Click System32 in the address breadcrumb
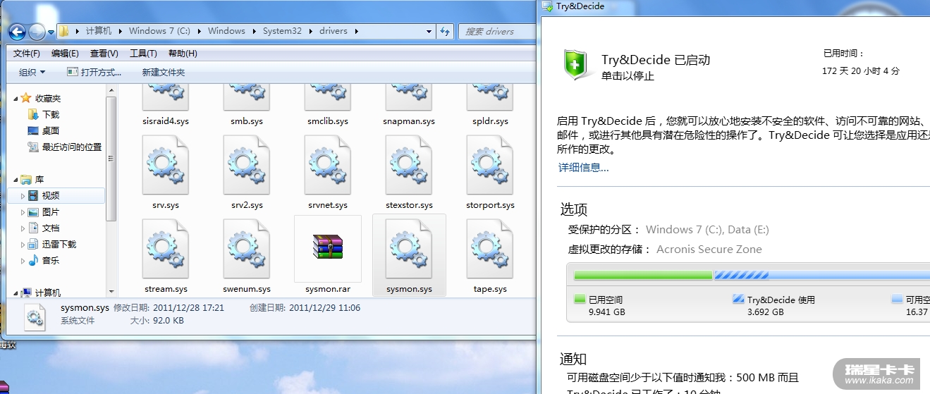 click(x=282, y=31)
